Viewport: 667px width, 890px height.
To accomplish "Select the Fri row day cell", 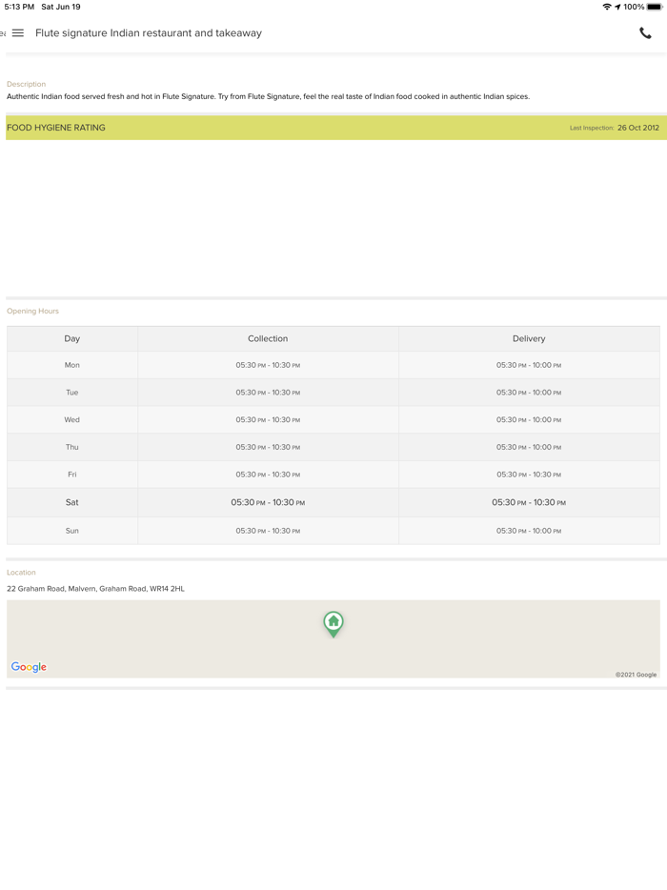I will tap(72, 474).
